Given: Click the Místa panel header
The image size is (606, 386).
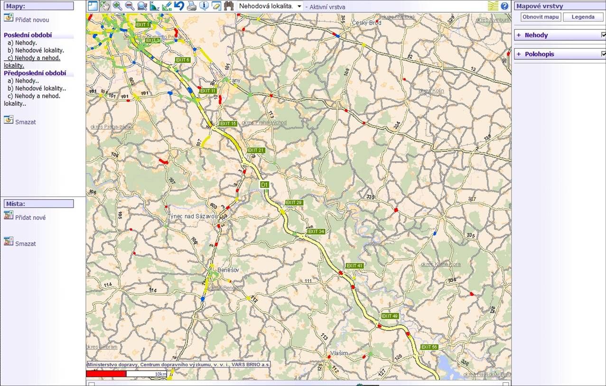Looking at the screenshot, I should pyautogui.click(x=38, y=203).
